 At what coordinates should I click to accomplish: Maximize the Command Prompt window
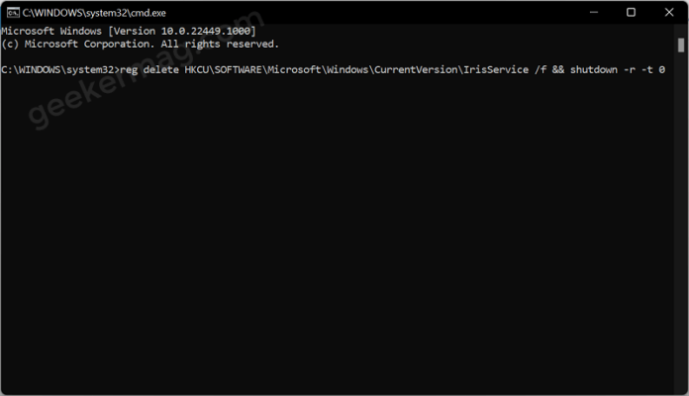[x=631, y=12]
